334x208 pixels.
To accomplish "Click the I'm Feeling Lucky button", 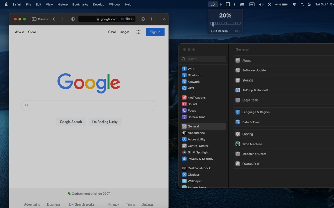I will point(105,122).
